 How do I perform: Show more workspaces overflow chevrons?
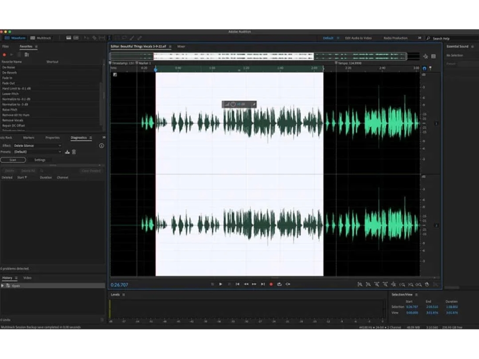click(x=420, y=38)
